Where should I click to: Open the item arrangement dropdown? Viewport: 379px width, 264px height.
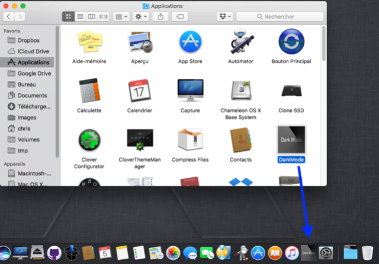(121, 17)
